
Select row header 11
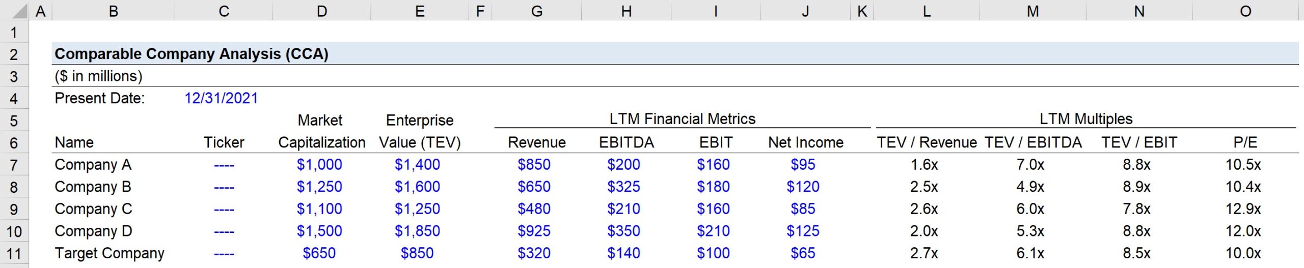(x=14, y=254)
